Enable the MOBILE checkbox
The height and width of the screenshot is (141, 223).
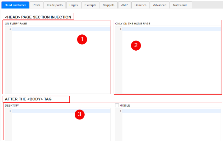click(117, 106)
